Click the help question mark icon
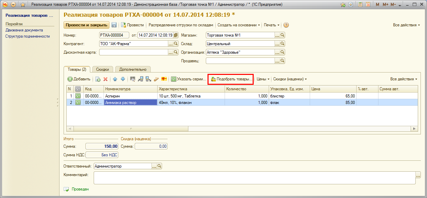The height and width of the screenshot is (198, 427). [x=286, y=25]
